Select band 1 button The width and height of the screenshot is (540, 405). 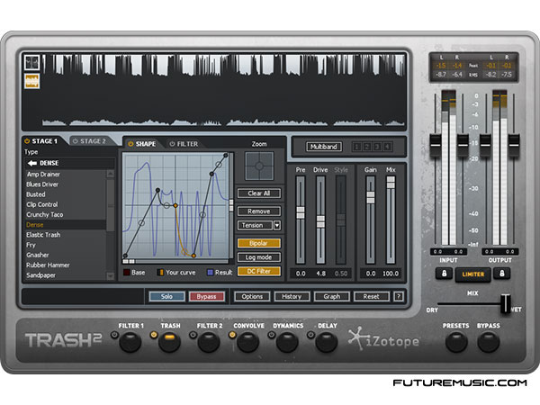click(x=356, y=147)
